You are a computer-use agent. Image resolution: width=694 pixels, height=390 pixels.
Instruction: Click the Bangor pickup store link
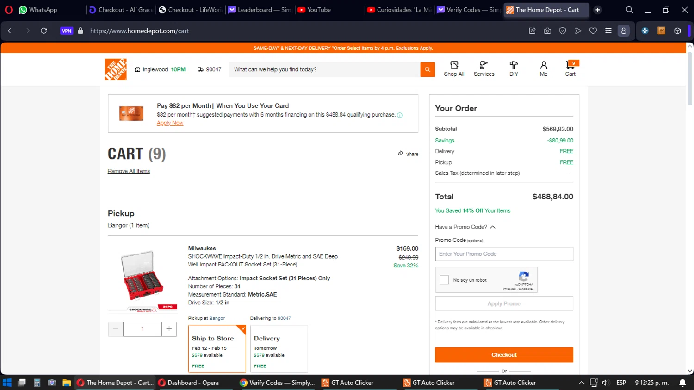tap(217, 318)
